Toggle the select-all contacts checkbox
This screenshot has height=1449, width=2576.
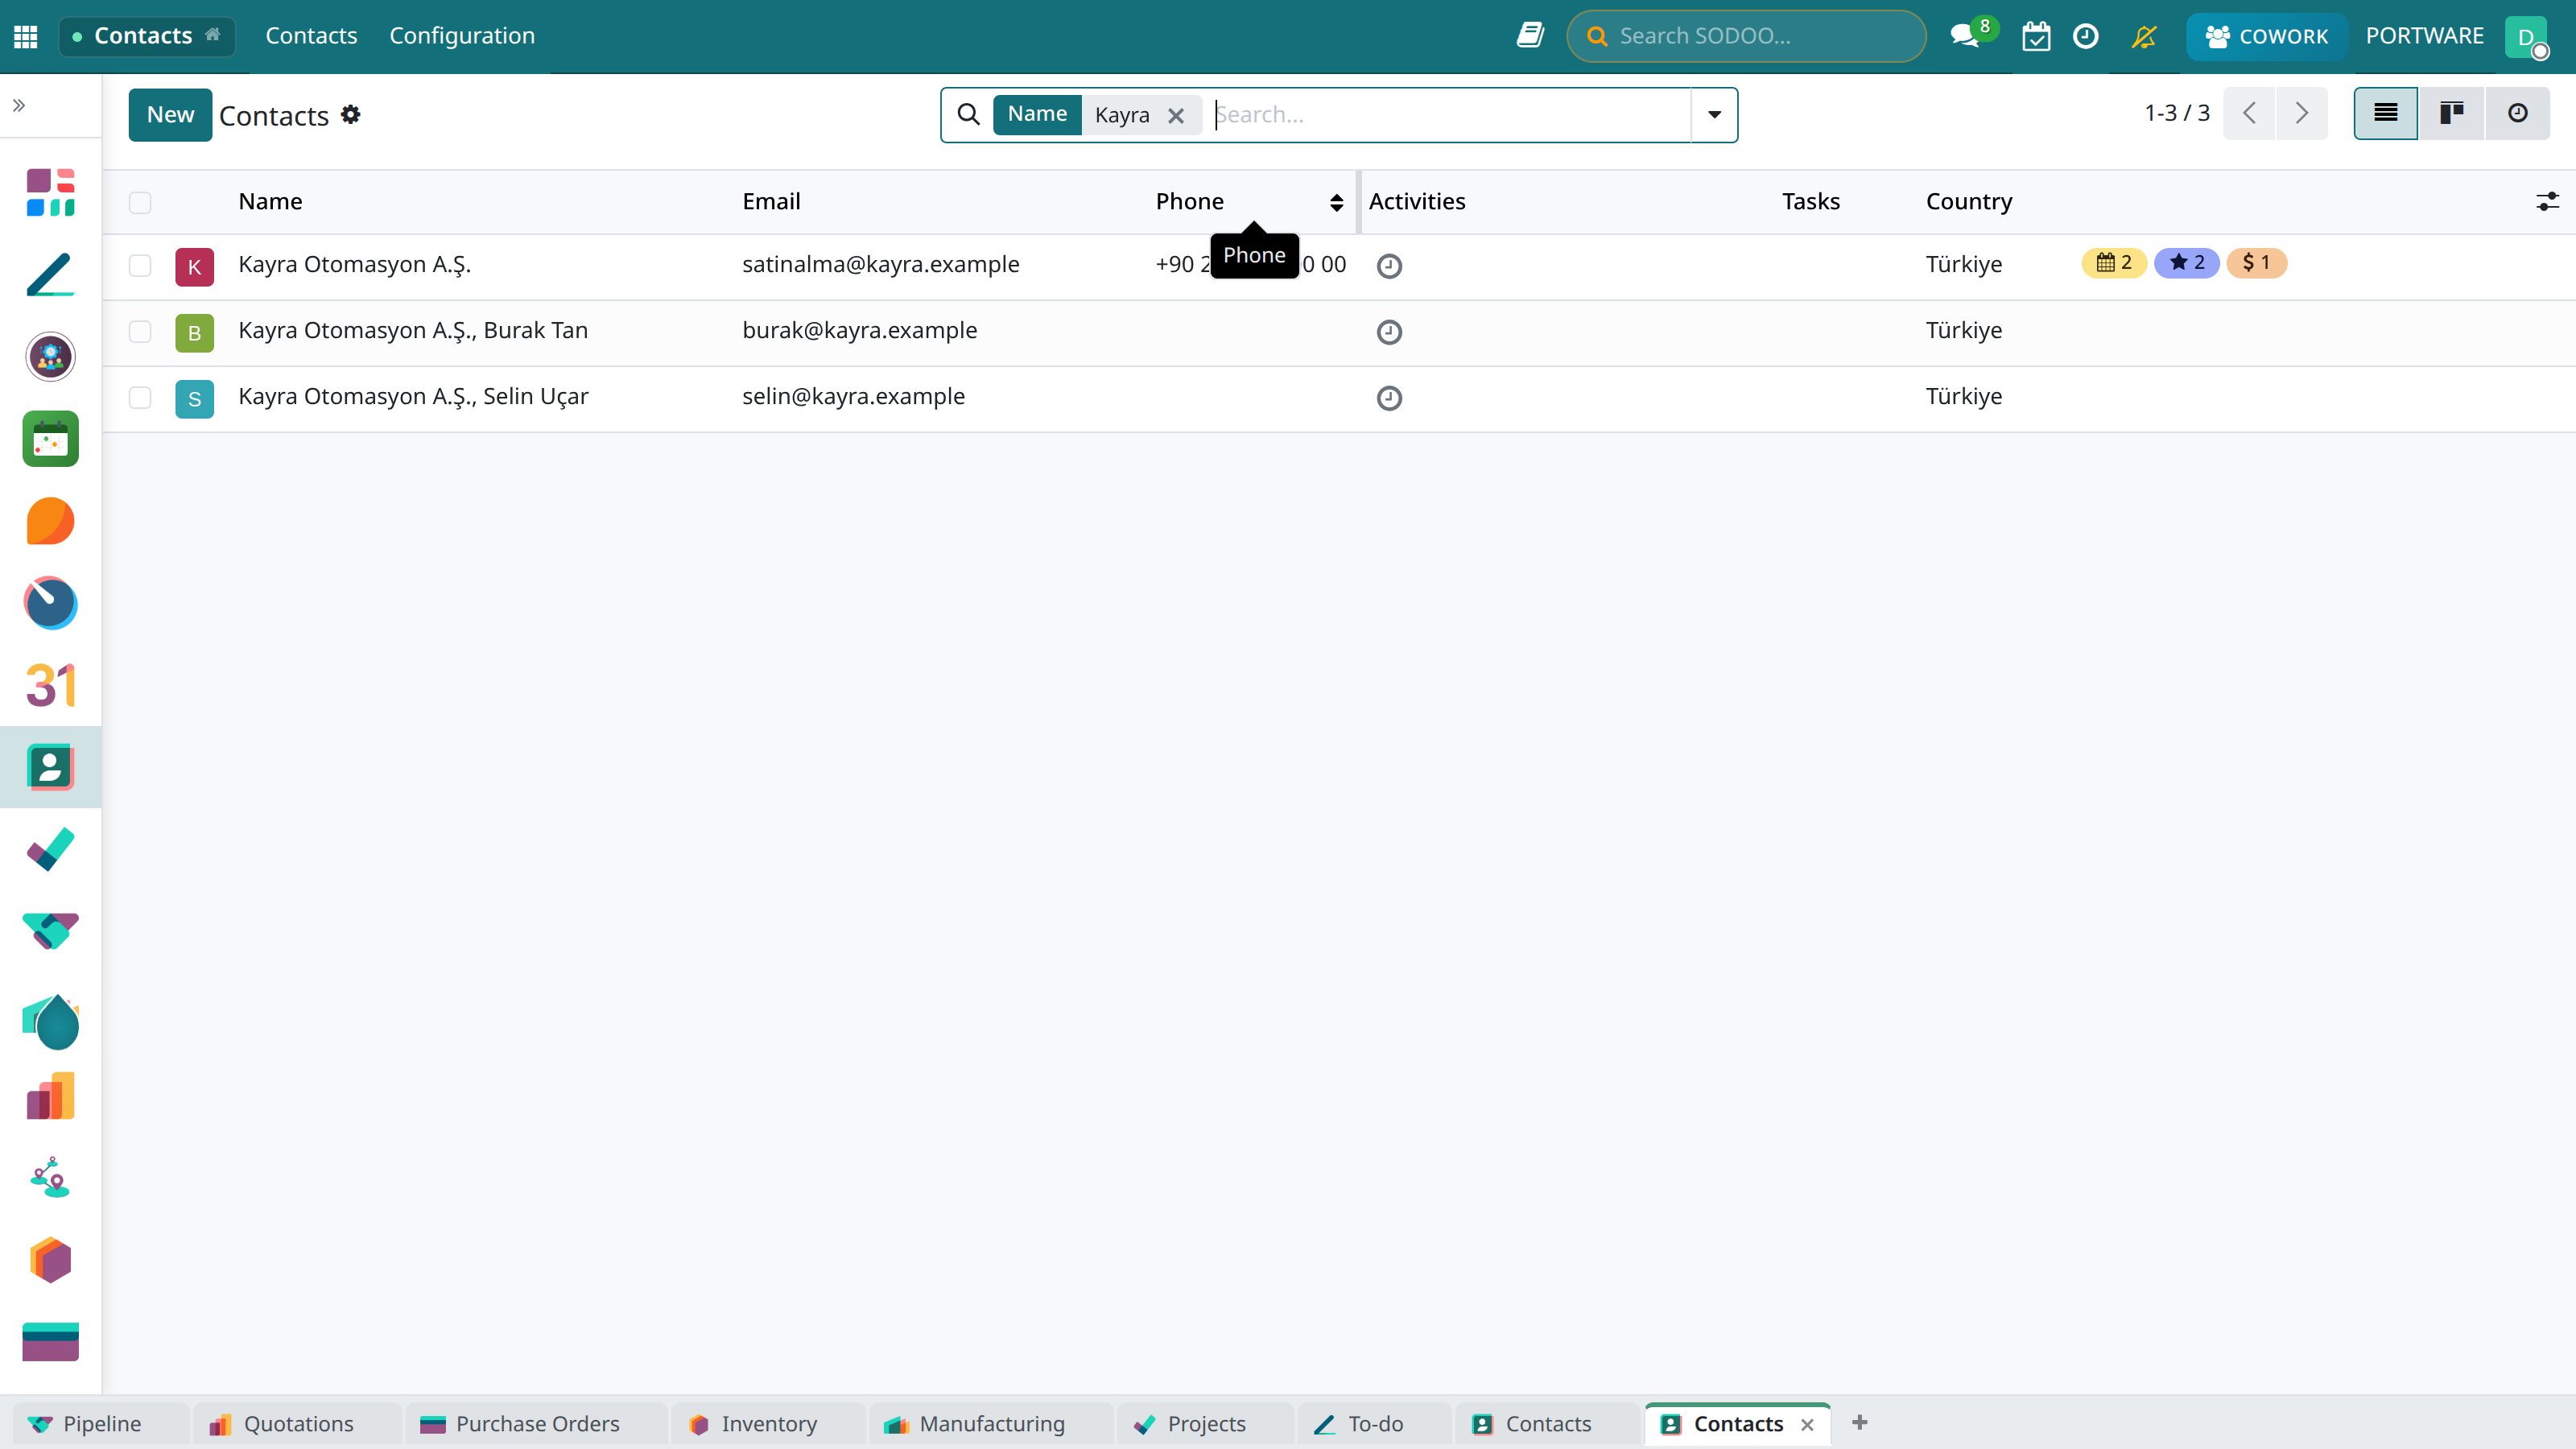tap(140, 202)
